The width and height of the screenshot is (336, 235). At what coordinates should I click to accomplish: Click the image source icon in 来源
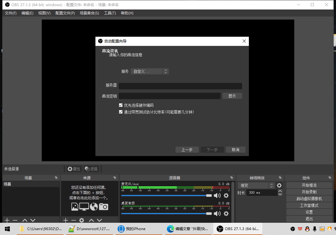75,207
